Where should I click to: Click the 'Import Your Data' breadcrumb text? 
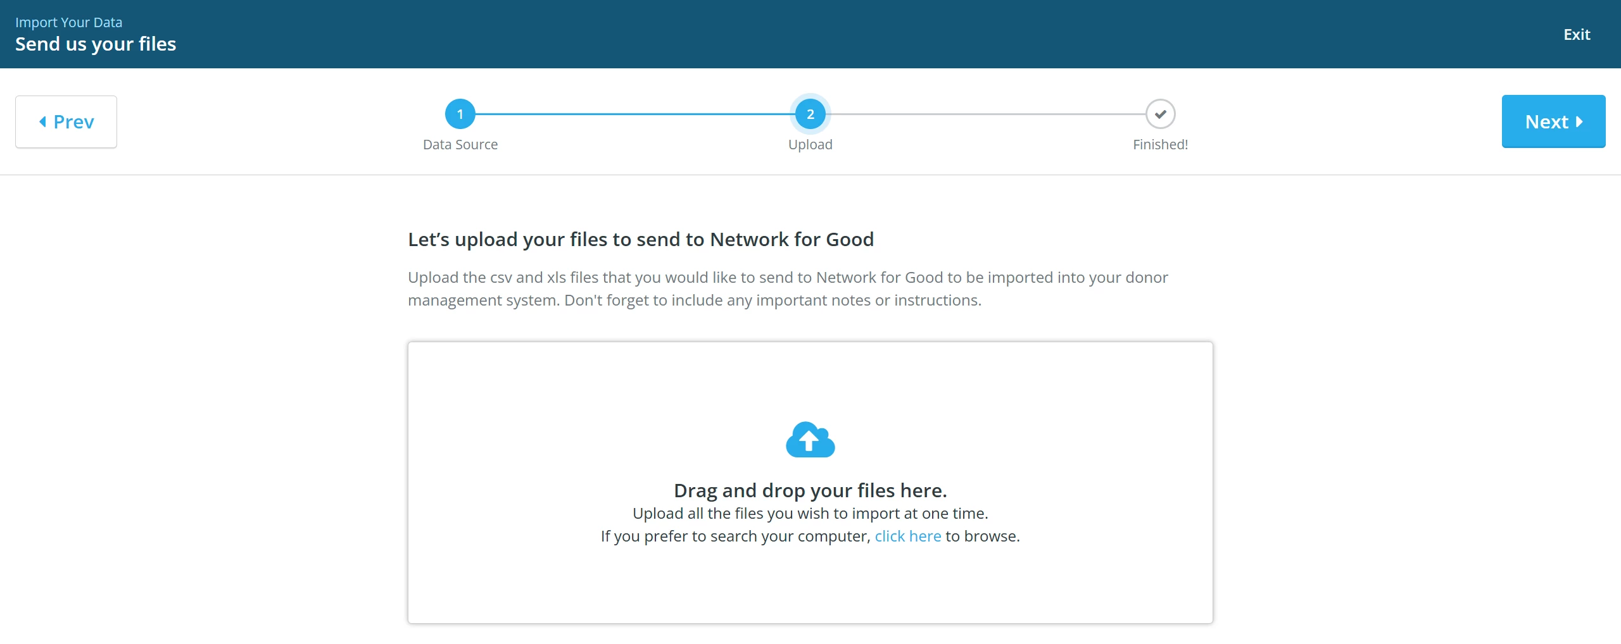pos(68,22)
